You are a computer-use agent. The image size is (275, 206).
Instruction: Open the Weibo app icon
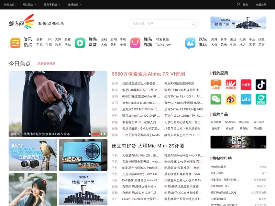click(x=231, y=99)
